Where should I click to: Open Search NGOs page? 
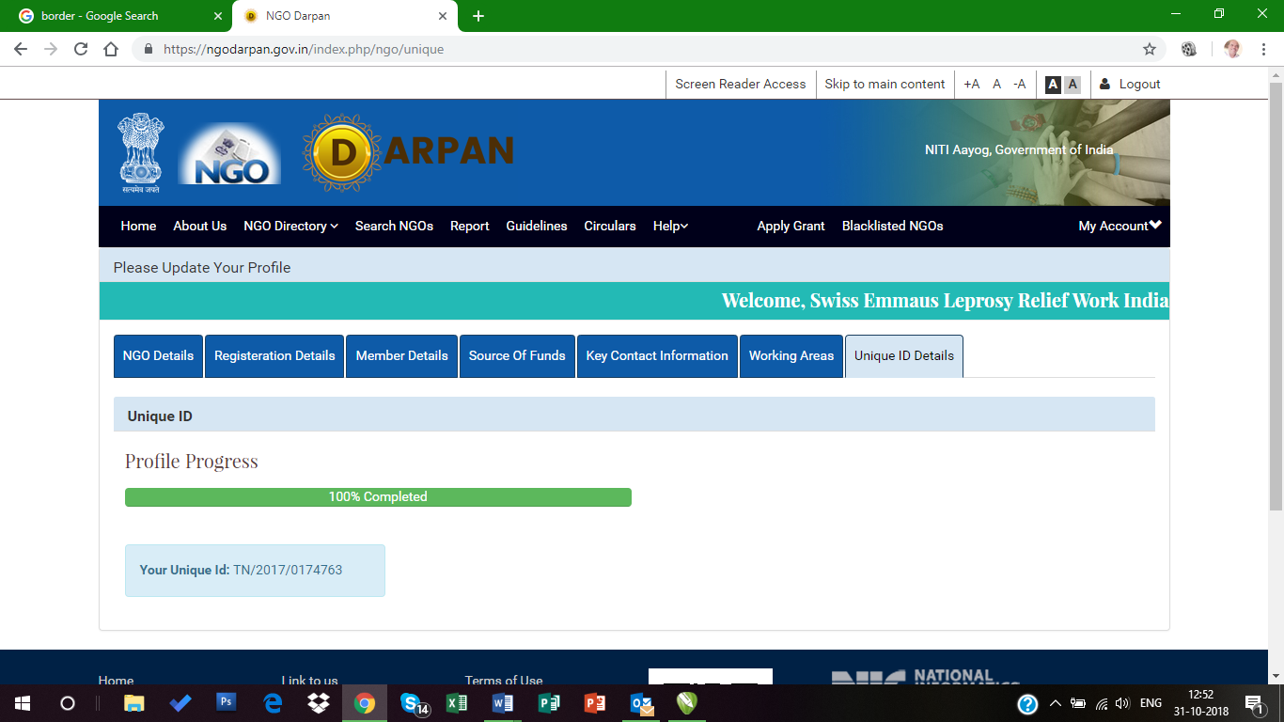[x=394, y=226]
